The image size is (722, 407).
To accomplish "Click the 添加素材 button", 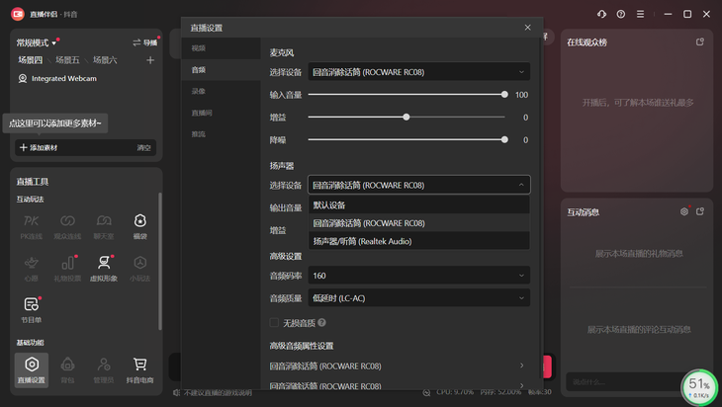I will pos(39,148).
